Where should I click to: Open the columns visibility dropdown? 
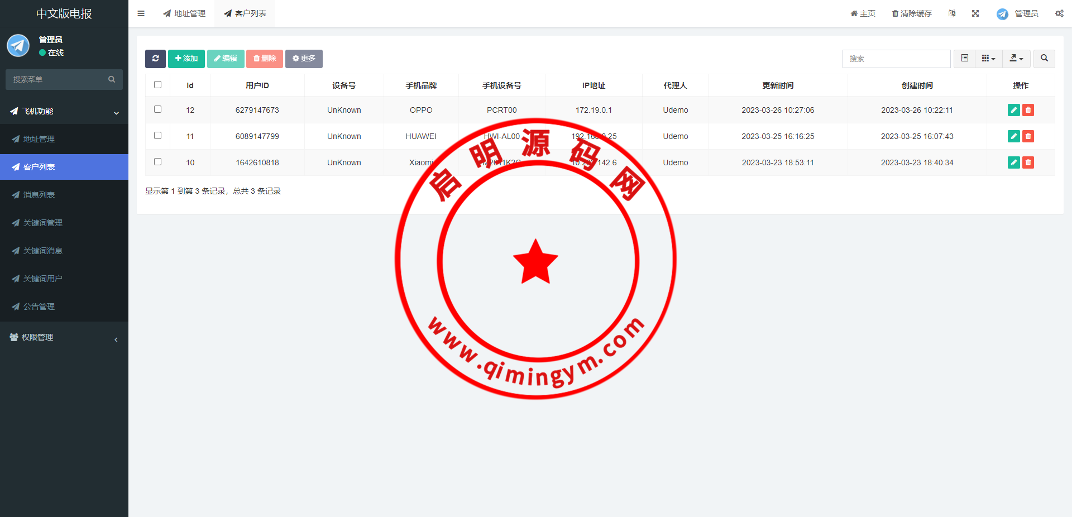point(988,59)
